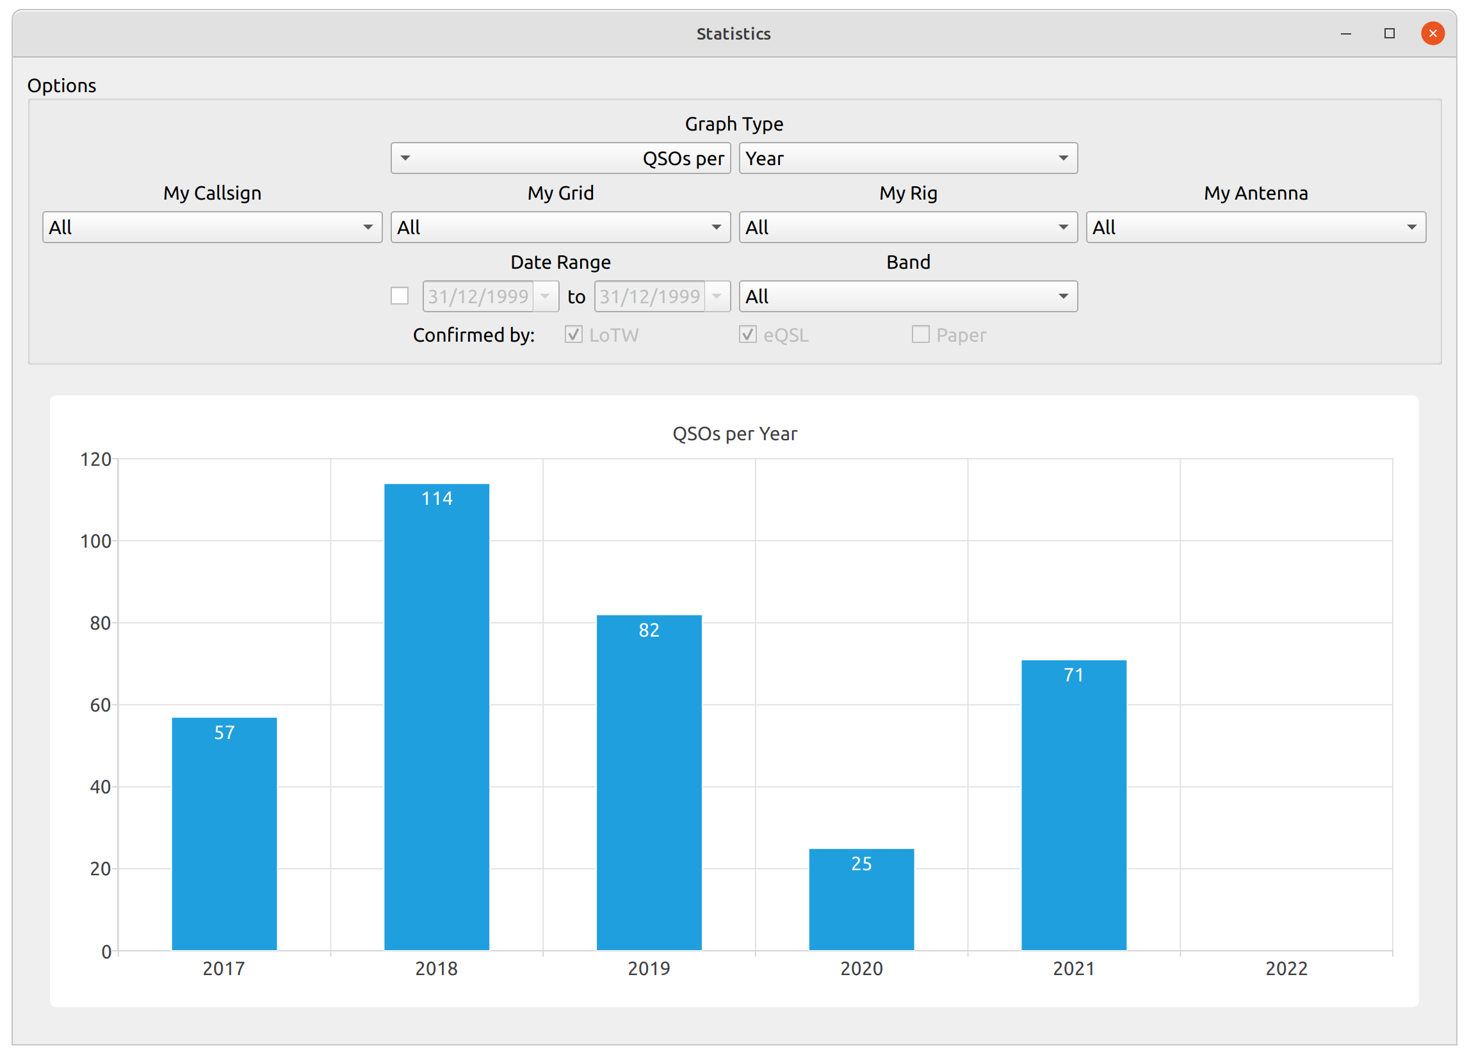Image resolution: width=1469 pixels, height=1057 pixels.
Task: Minimize the Statistics window
Action: pos(1346,34)
